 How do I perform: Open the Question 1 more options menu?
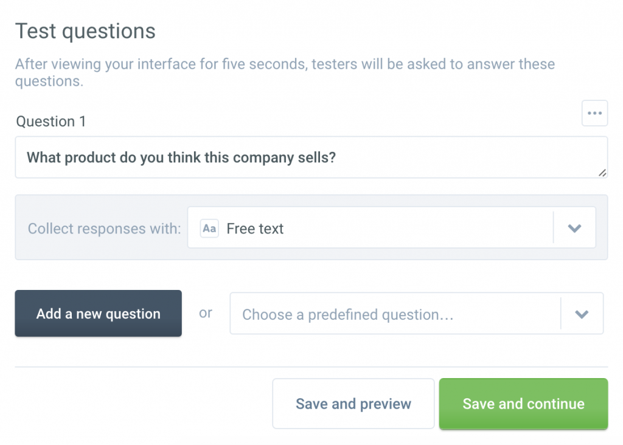594,114
